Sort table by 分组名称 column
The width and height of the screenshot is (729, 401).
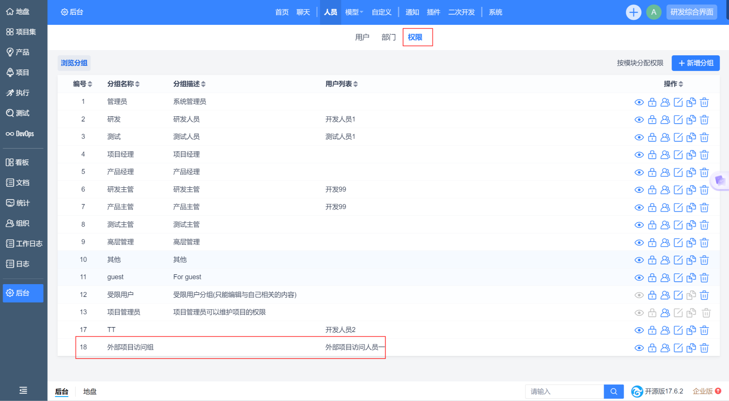pos(123,84)
